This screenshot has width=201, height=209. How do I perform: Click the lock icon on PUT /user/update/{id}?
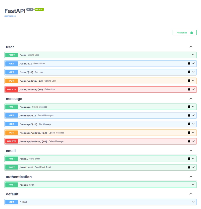(189, 80)
